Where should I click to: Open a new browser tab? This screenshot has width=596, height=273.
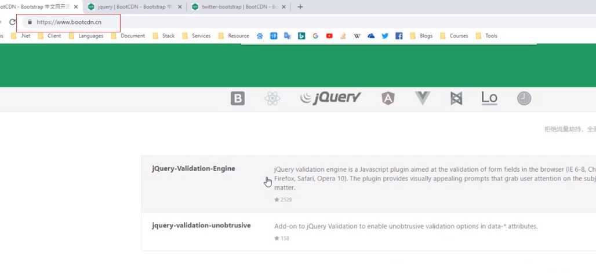coord(300,7)
